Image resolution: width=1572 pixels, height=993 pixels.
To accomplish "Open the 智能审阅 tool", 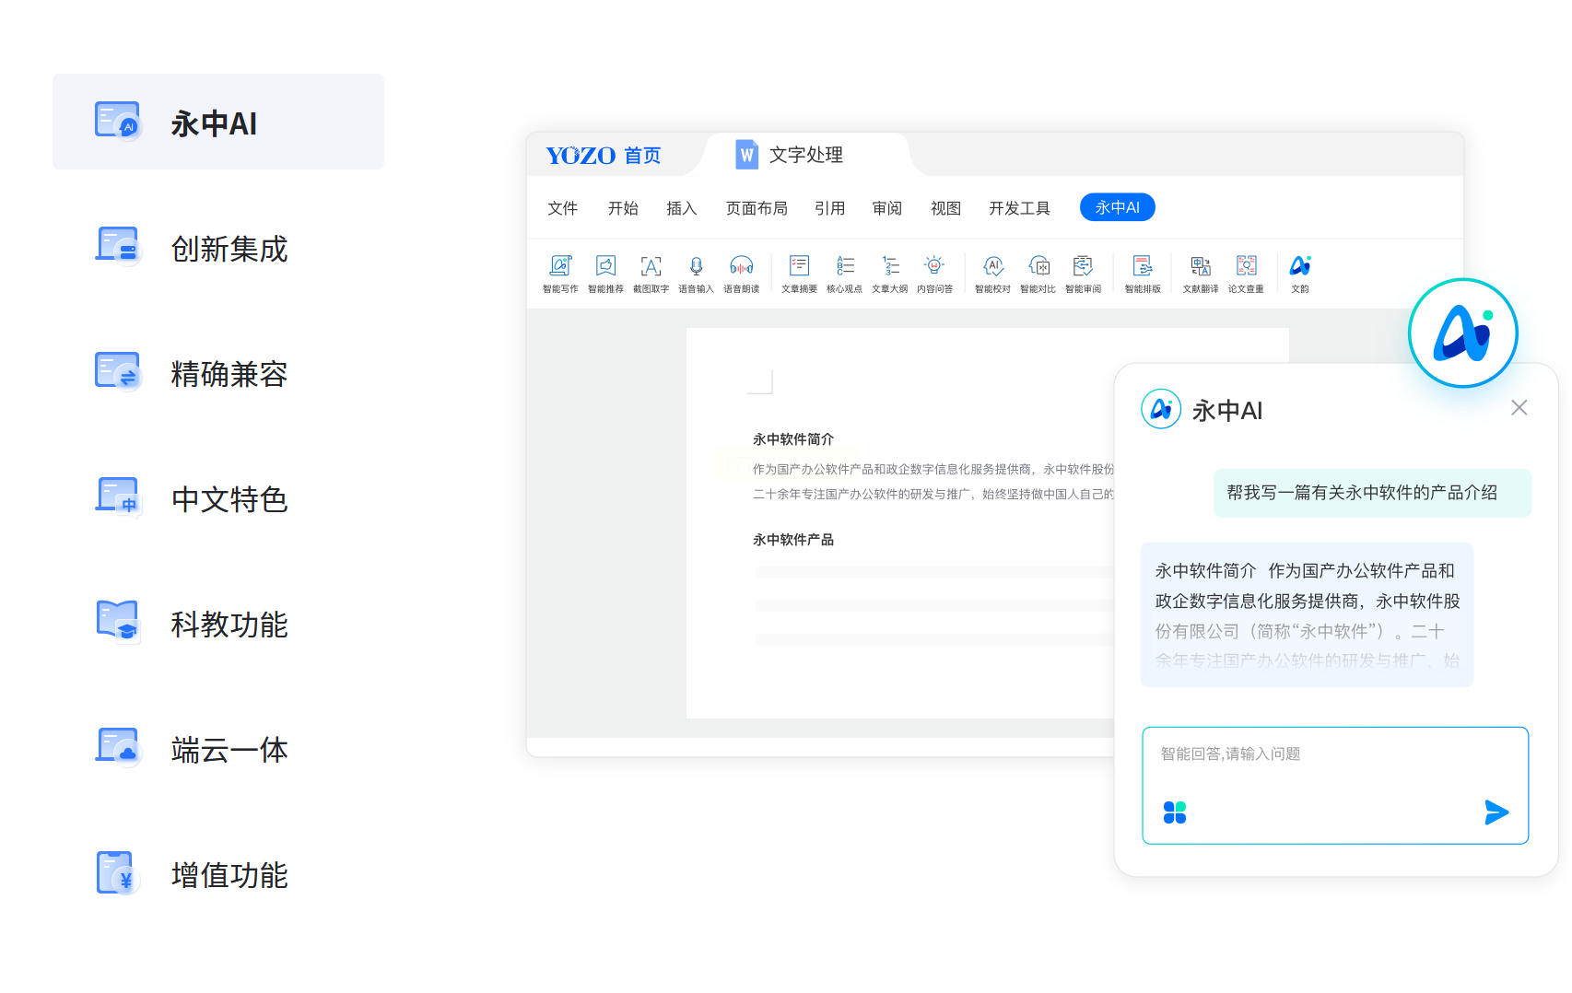I will 1083,274.
